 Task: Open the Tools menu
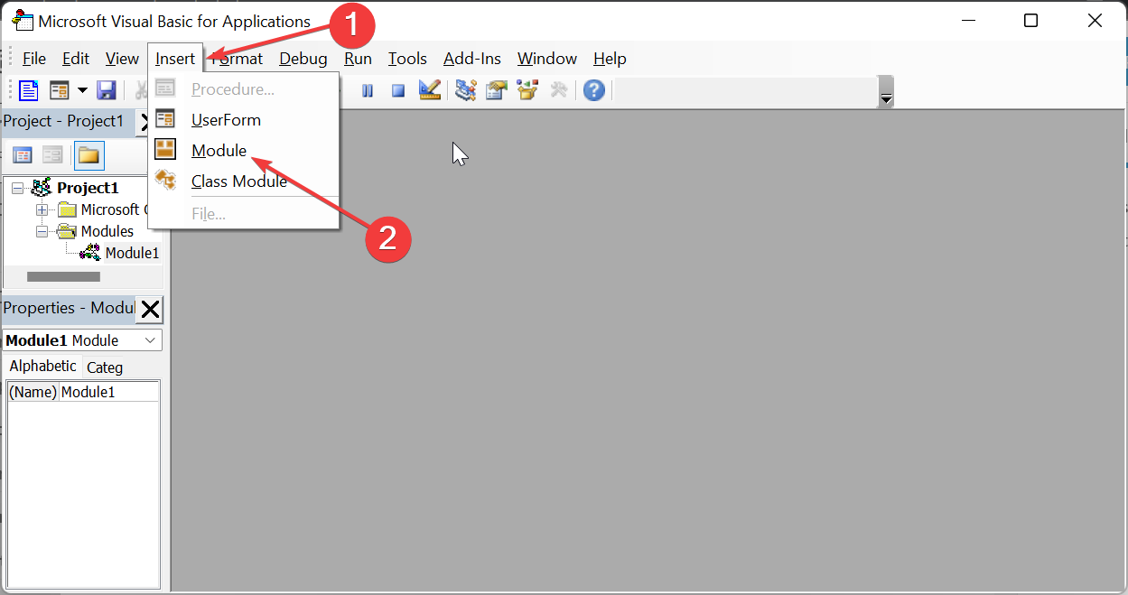407,59
